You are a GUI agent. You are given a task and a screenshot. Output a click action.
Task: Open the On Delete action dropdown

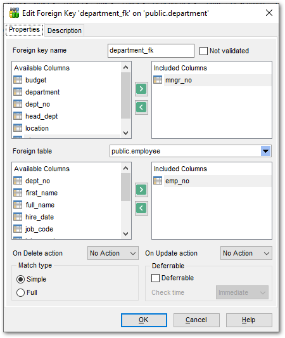[113, 253]
